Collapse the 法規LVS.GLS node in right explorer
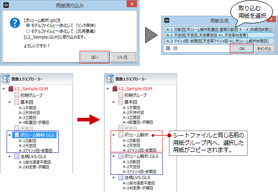278x192 pixels. coord(114,177)
